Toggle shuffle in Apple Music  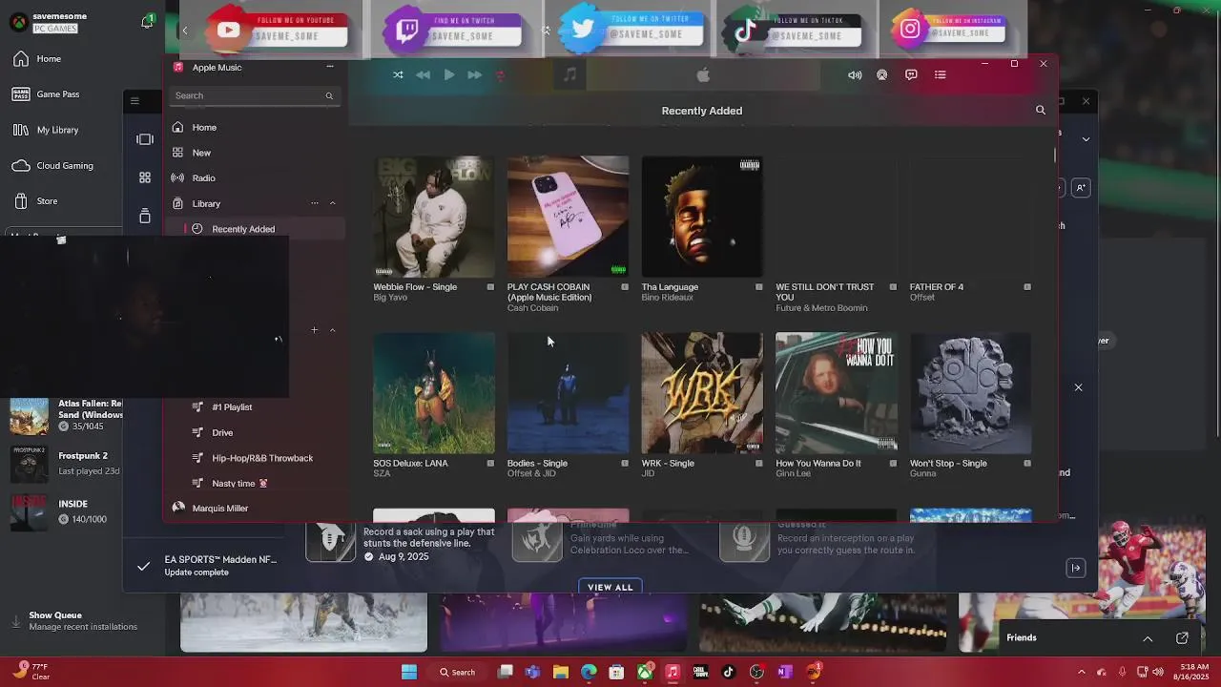click(398, 74)
